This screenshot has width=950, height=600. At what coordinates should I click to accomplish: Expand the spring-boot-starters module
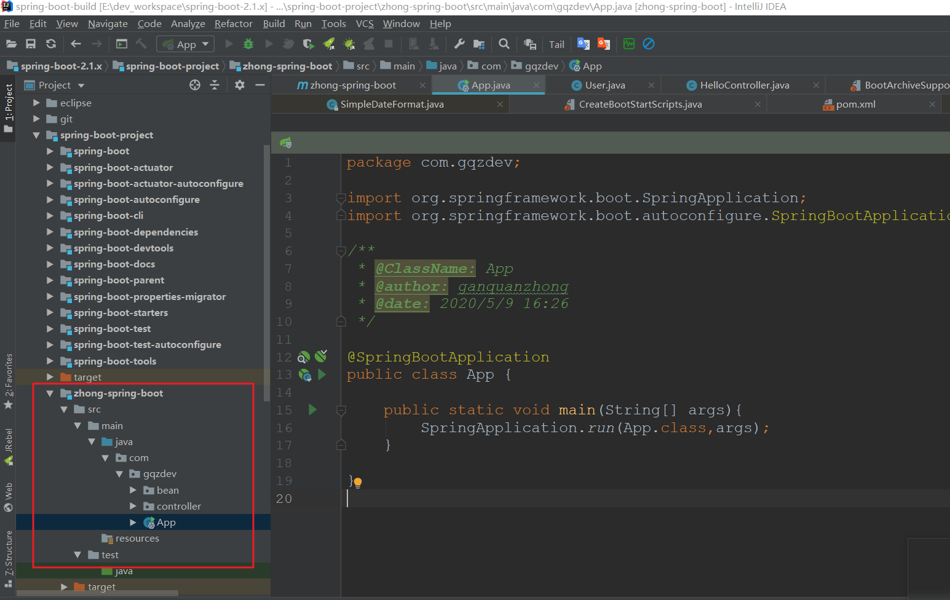pos(50,312)
